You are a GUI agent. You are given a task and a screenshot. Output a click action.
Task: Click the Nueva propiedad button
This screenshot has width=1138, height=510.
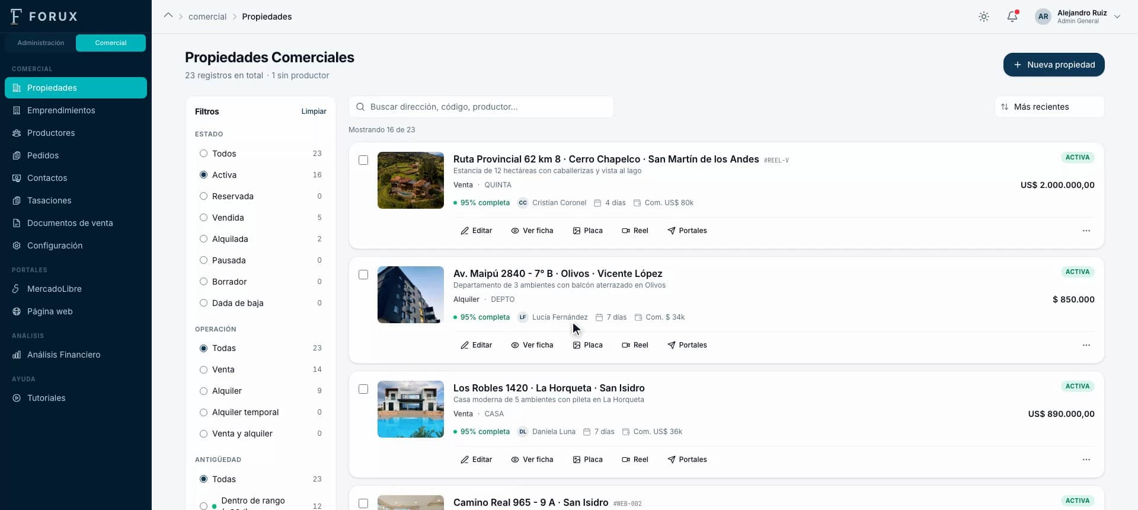(x=1054, y=65)
